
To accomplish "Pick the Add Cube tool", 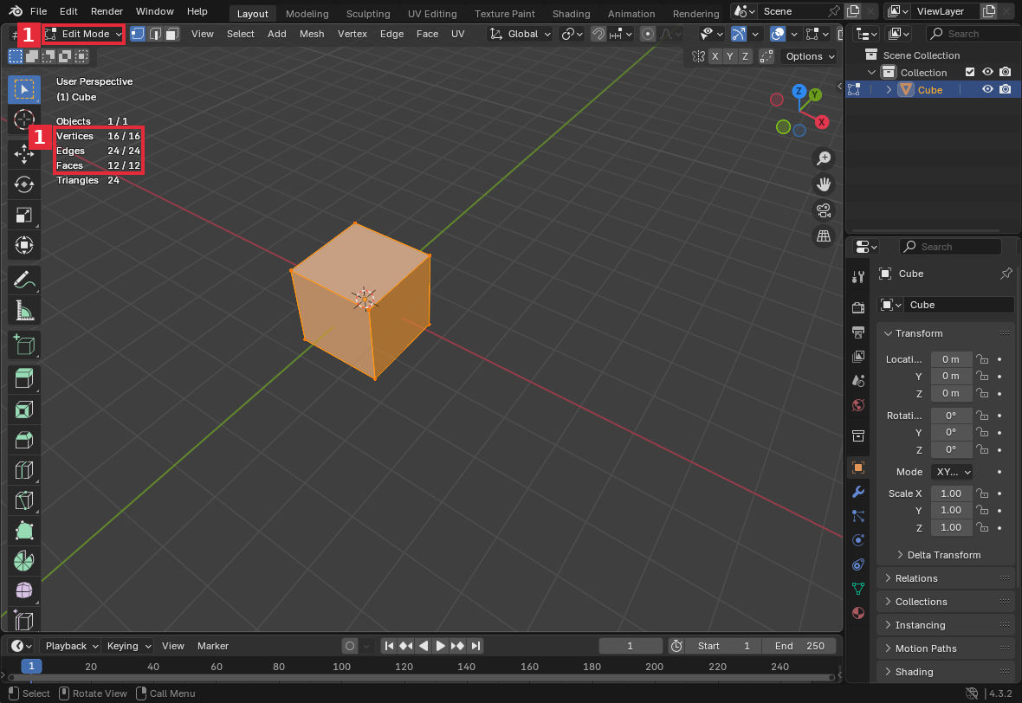I will (24, 345).
